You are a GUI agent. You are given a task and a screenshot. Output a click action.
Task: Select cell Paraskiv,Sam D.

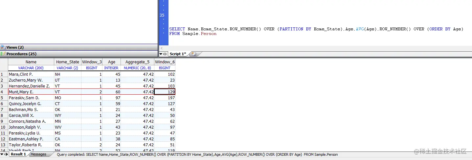[x=31, y=98]
